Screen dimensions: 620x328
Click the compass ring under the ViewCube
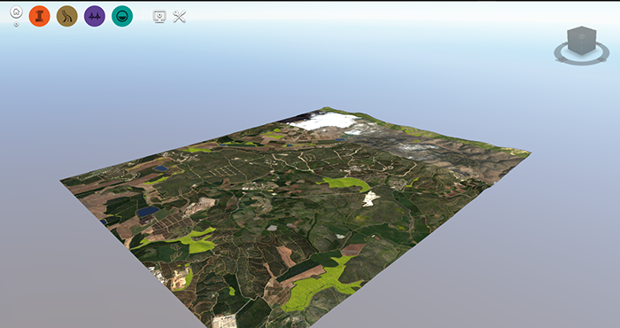click(581, 60)
